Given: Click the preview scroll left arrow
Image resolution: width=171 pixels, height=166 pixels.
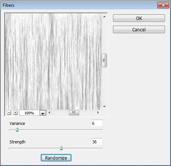Looking at the screenshot, I should [49, 112].
